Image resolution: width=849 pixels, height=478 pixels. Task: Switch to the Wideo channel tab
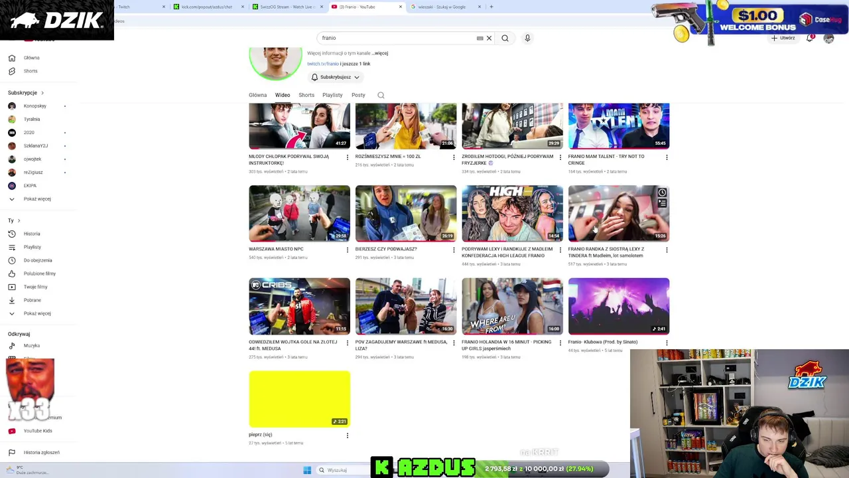point(283,95)
